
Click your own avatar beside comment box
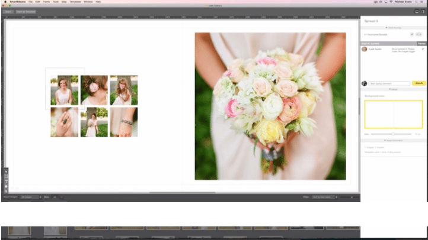click(365, 83)
